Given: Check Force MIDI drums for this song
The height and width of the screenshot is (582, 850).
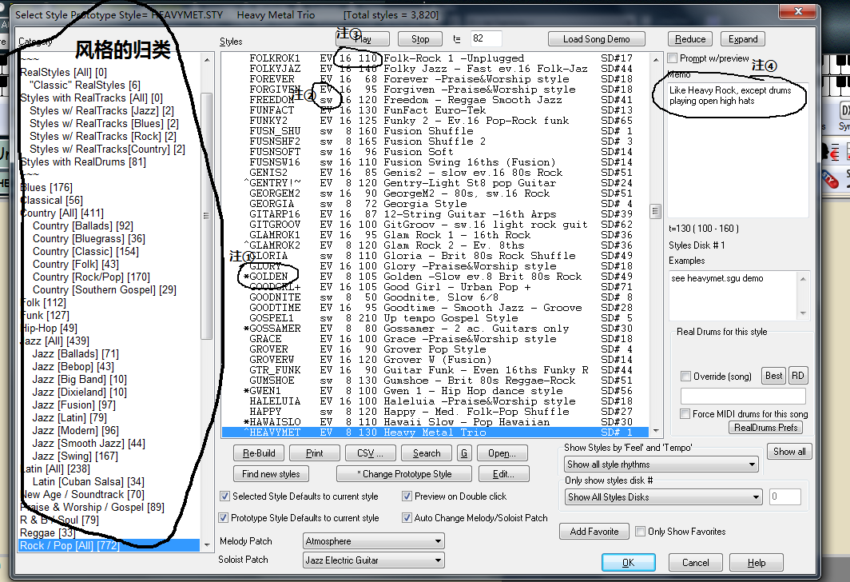Looking at the screenshot, I should point(685,414).
